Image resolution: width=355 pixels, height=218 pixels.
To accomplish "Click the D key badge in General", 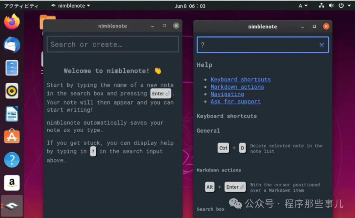I will click(242, 148).
